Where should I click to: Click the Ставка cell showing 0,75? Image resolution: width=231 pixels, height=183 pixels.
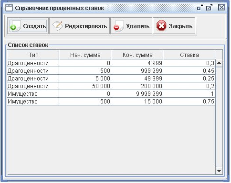point(189,102)
